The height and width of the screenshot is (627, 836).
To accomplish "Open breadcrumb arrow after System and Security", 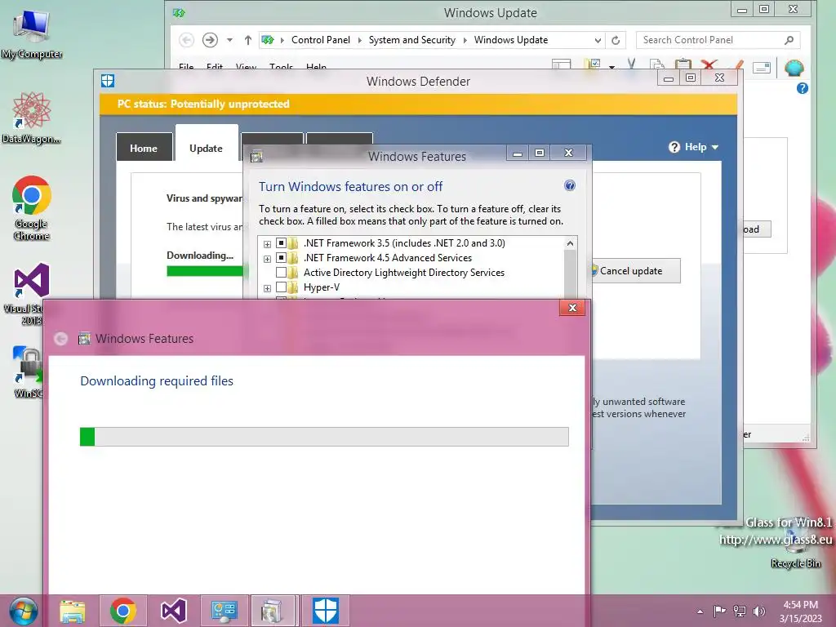I will pyautogui.click(x=465, y=40).
